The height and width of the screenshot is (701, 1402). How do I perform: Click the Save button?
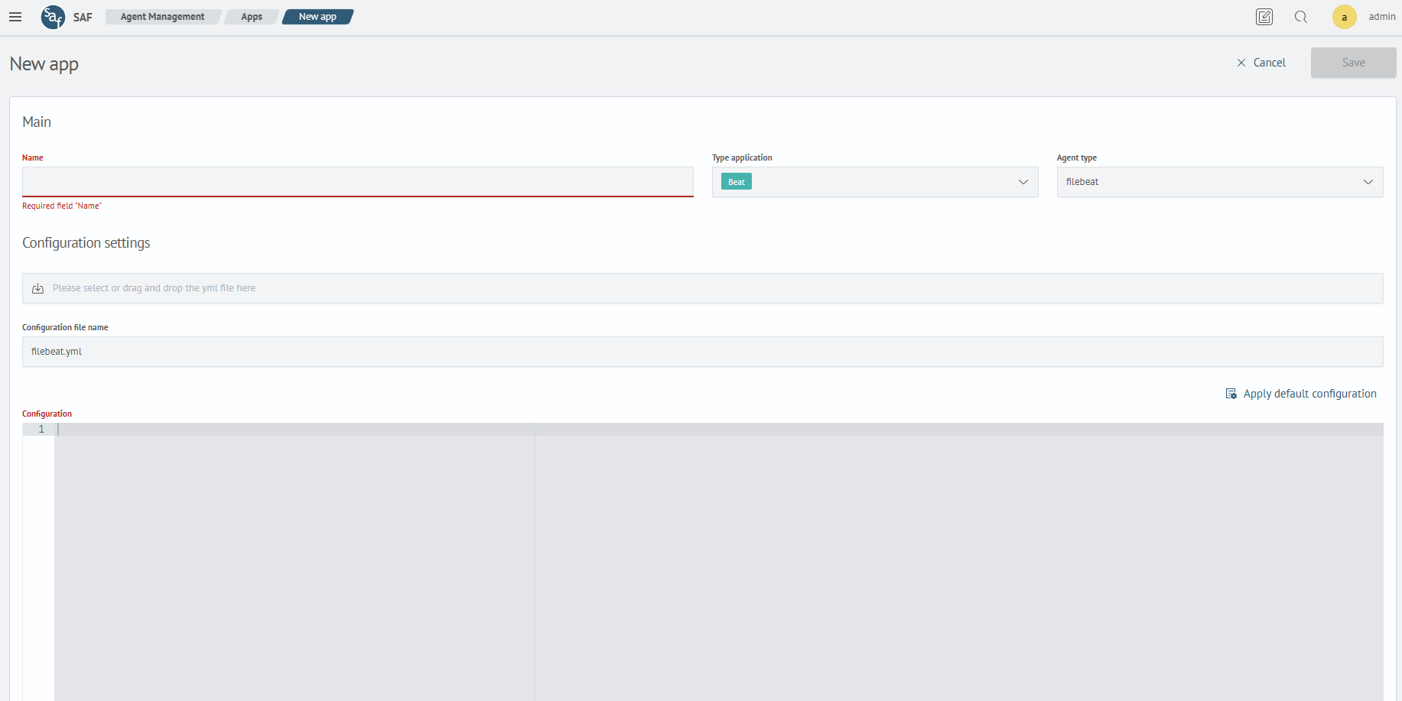point(1353,63)
